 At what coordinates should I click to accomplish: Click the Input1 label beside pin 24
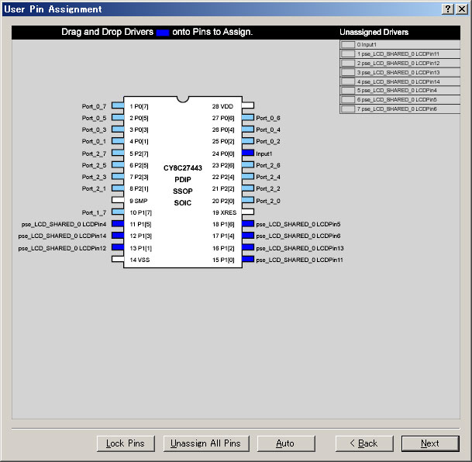[264, 153]
